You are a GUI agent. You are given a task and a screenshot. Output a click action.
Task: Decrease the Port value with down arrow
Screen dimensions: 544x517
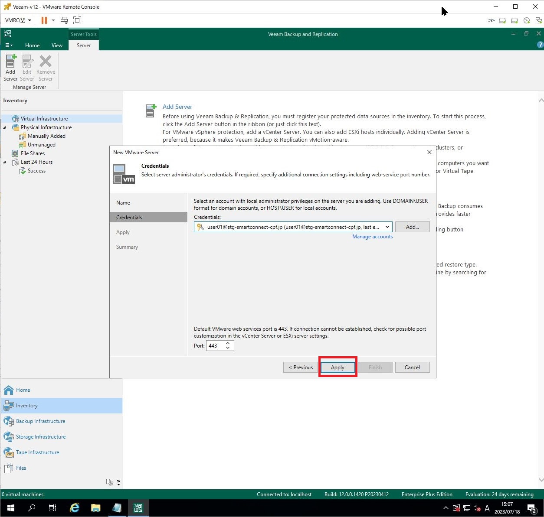click(x=228, y=348)
